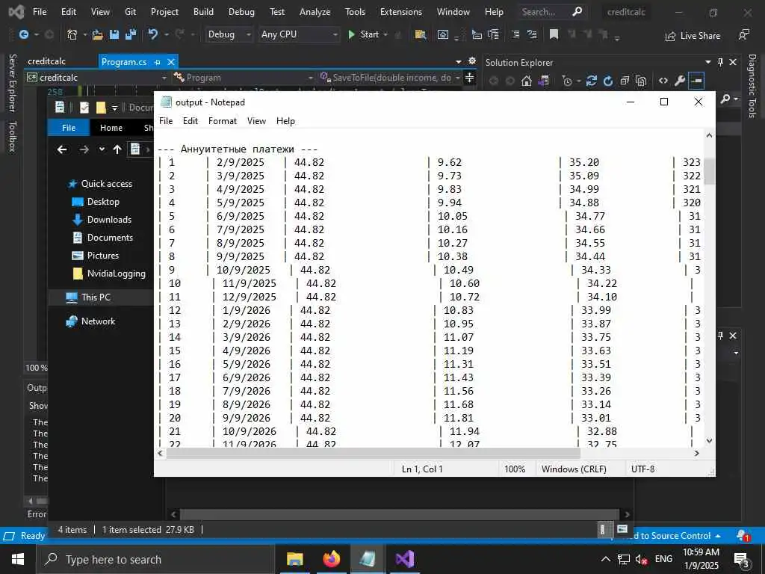Viewport: 765px width, 574px height.
Task: Open the Toolbox side tab
Action: coord(12,137)
